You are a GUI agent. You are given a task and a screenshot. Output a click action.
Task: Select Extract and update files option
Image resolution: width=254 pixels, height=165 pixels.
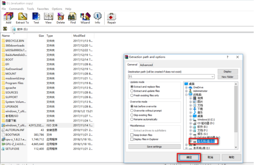point(132,91)
